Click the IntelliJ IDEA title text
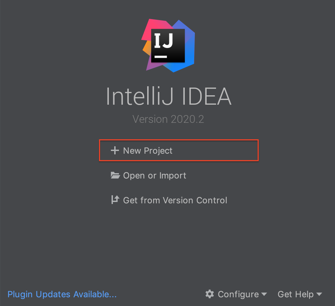 168,97
